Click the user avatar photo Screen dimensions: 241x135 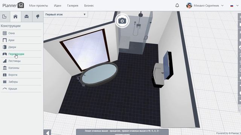(x=189, y=6)
